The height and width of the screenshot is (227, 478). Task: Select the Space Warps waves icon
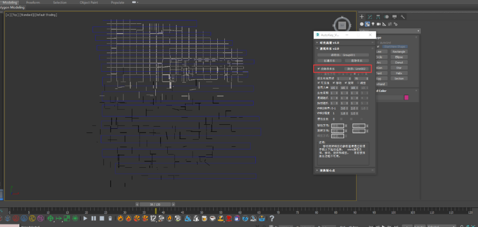(390, 24)
